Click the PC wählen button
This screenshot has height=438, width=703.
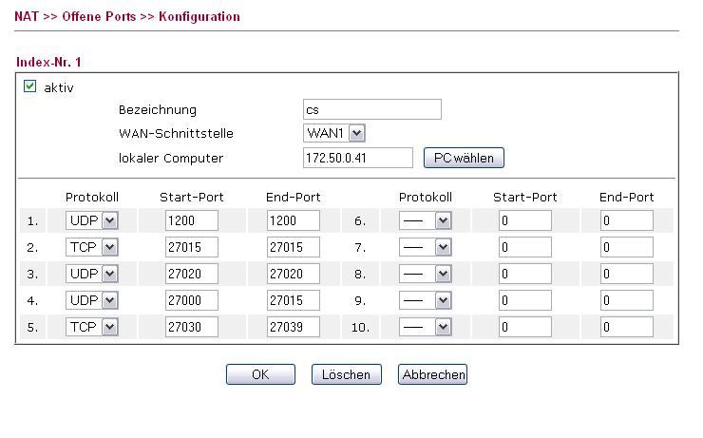(464, 158)
